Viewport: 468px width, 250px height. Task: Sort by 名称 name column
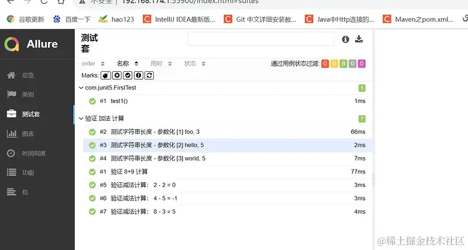tap(128, 64)
